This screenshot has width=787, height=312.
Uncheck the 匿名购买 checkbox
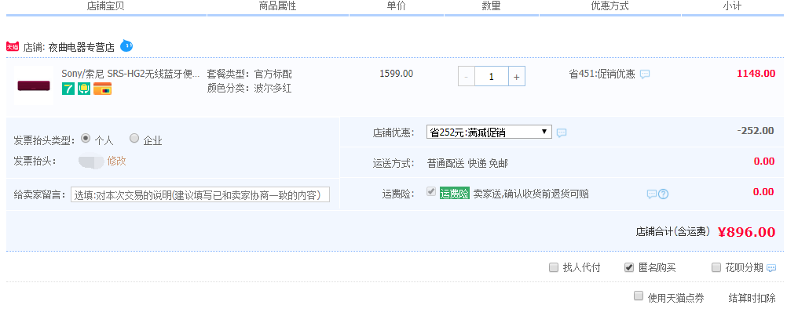629,267
